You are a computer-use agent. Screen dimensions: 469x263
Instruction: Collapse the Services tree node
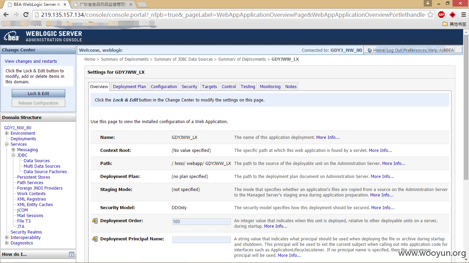(7, 144)
